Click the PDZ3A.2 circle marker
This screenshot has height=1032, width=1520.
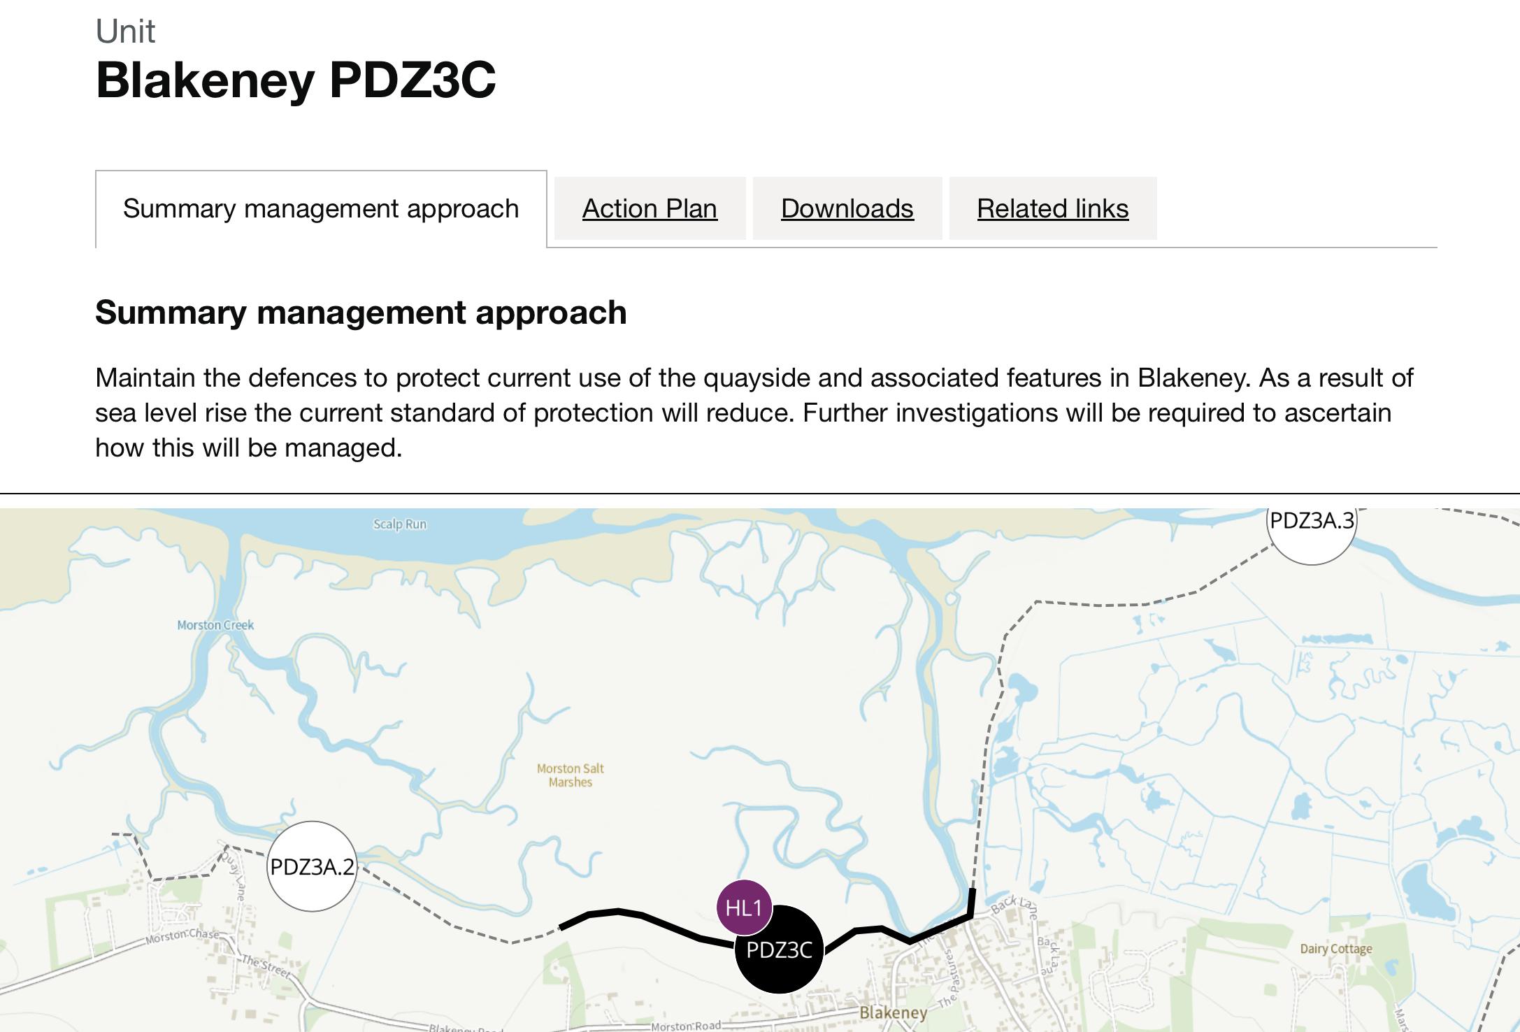312,866
